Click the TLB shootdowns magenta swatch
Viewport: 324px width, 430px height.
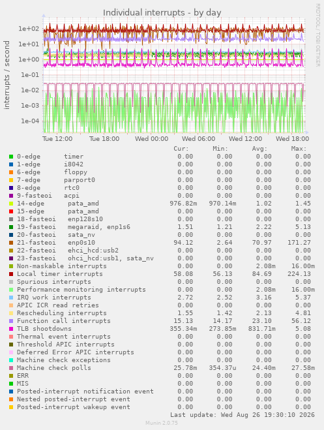click(11, 329)
